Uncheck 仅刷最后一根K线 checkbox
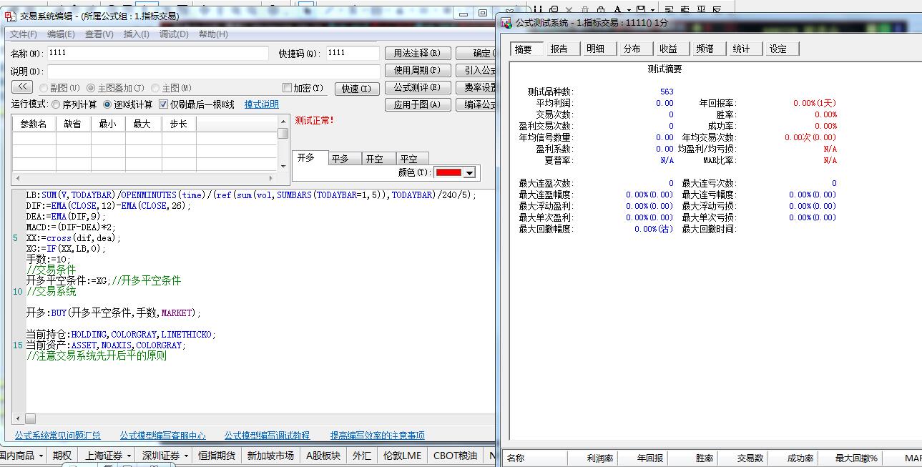This screenshot has width=922, height=467. coord(163,104)
